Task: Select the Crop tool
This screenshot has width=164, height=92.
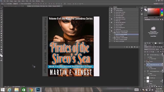Action: pos(1,18)
